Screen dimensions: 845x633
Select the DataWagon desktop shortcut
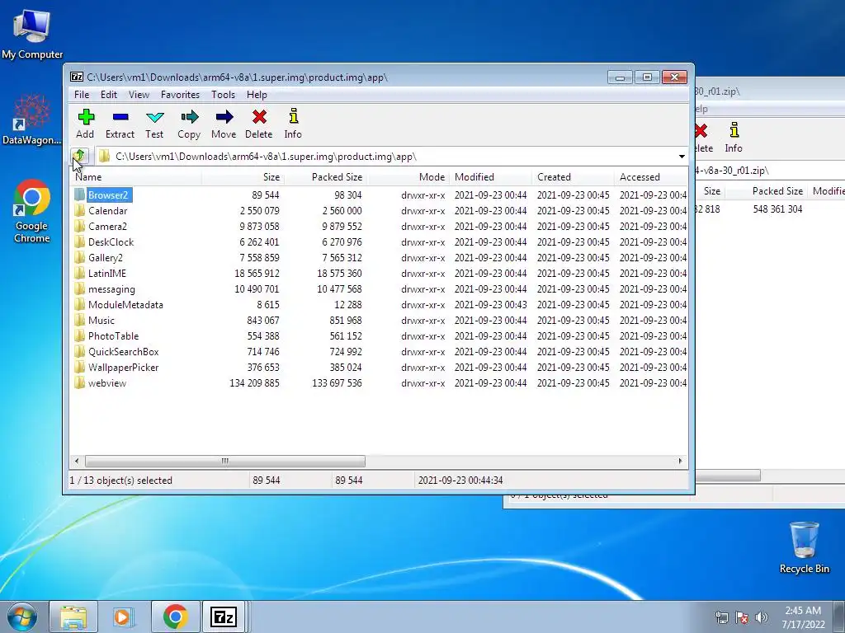pyautogui.click(x=32, y=120)
